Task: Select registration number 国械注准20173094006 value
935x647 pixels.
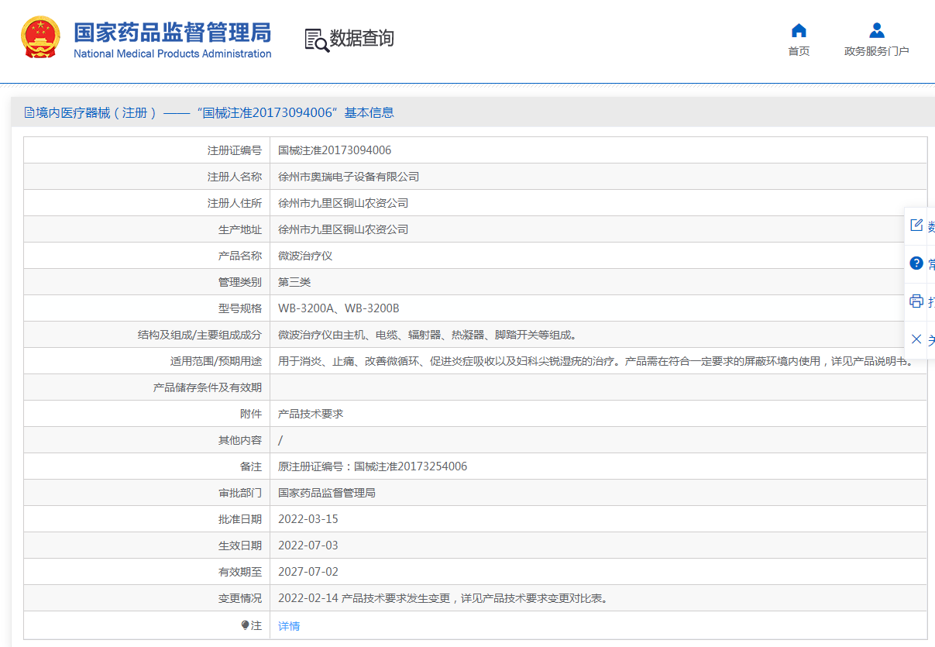Action: point(335,150)
